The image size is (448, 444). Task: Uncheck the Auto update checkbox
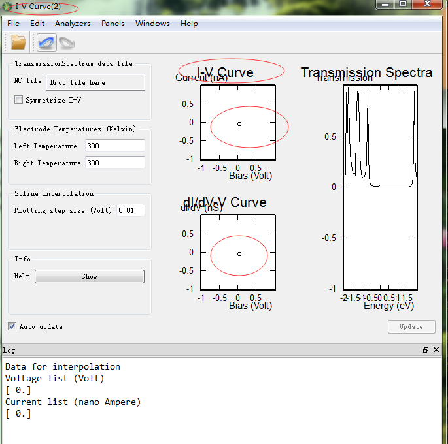point(12,326)
